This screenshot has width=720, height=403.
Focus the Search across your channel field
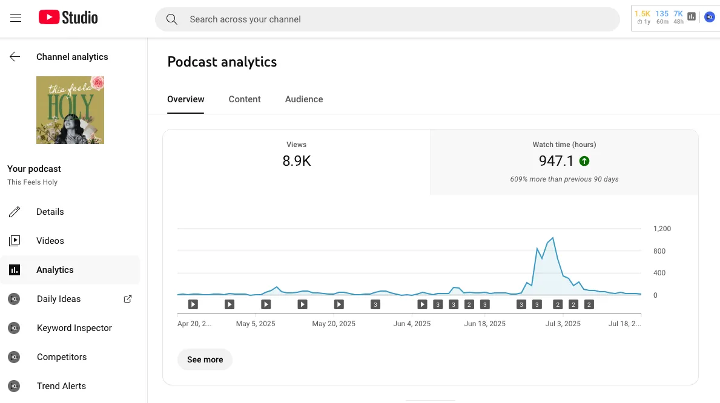[388, 19]
